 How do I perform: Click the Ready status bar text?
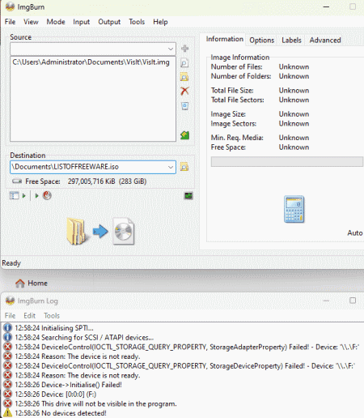(x=11, y=263)
